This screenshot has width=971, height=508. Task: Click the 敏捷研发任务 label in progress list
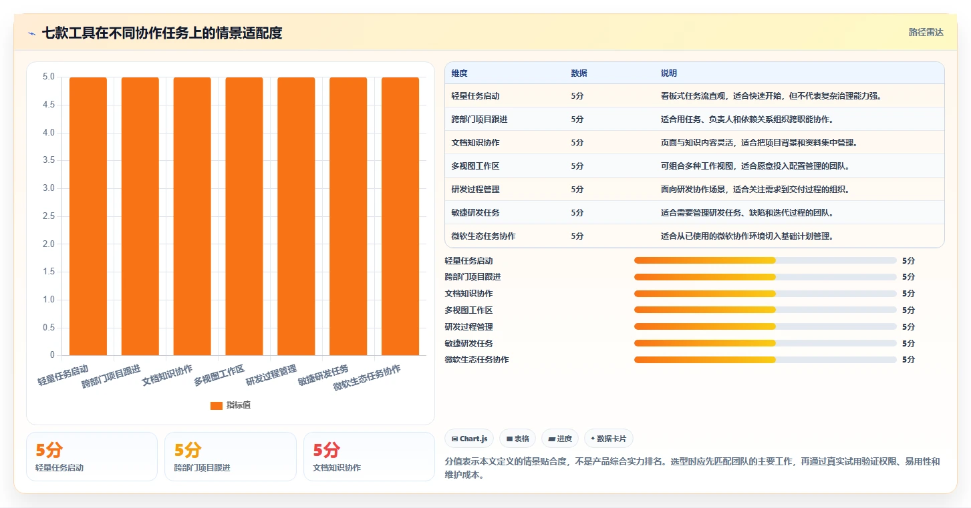coord(468,344)
